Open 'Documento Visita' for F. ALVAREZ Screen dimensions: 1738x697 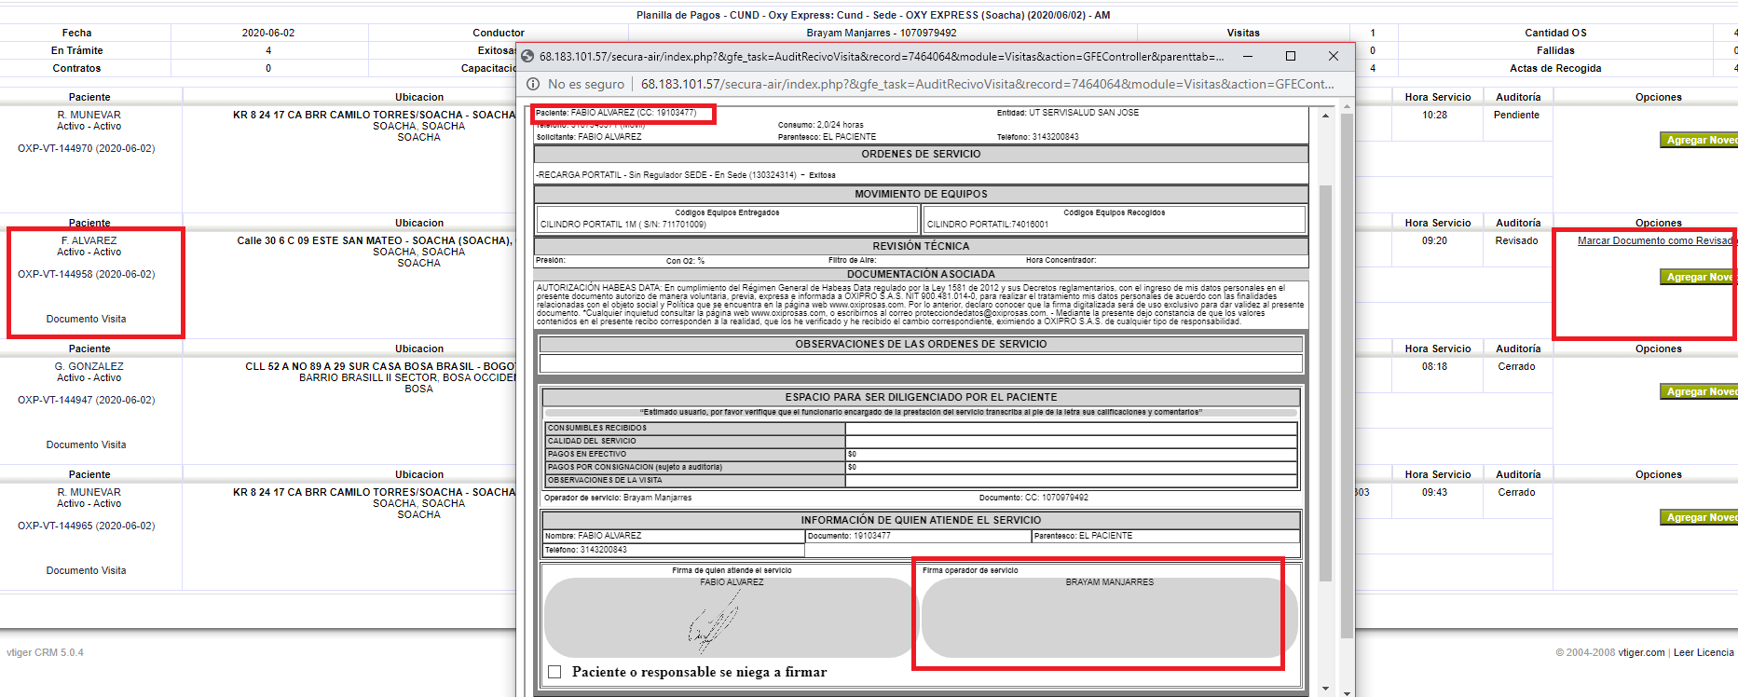(87, 319)
